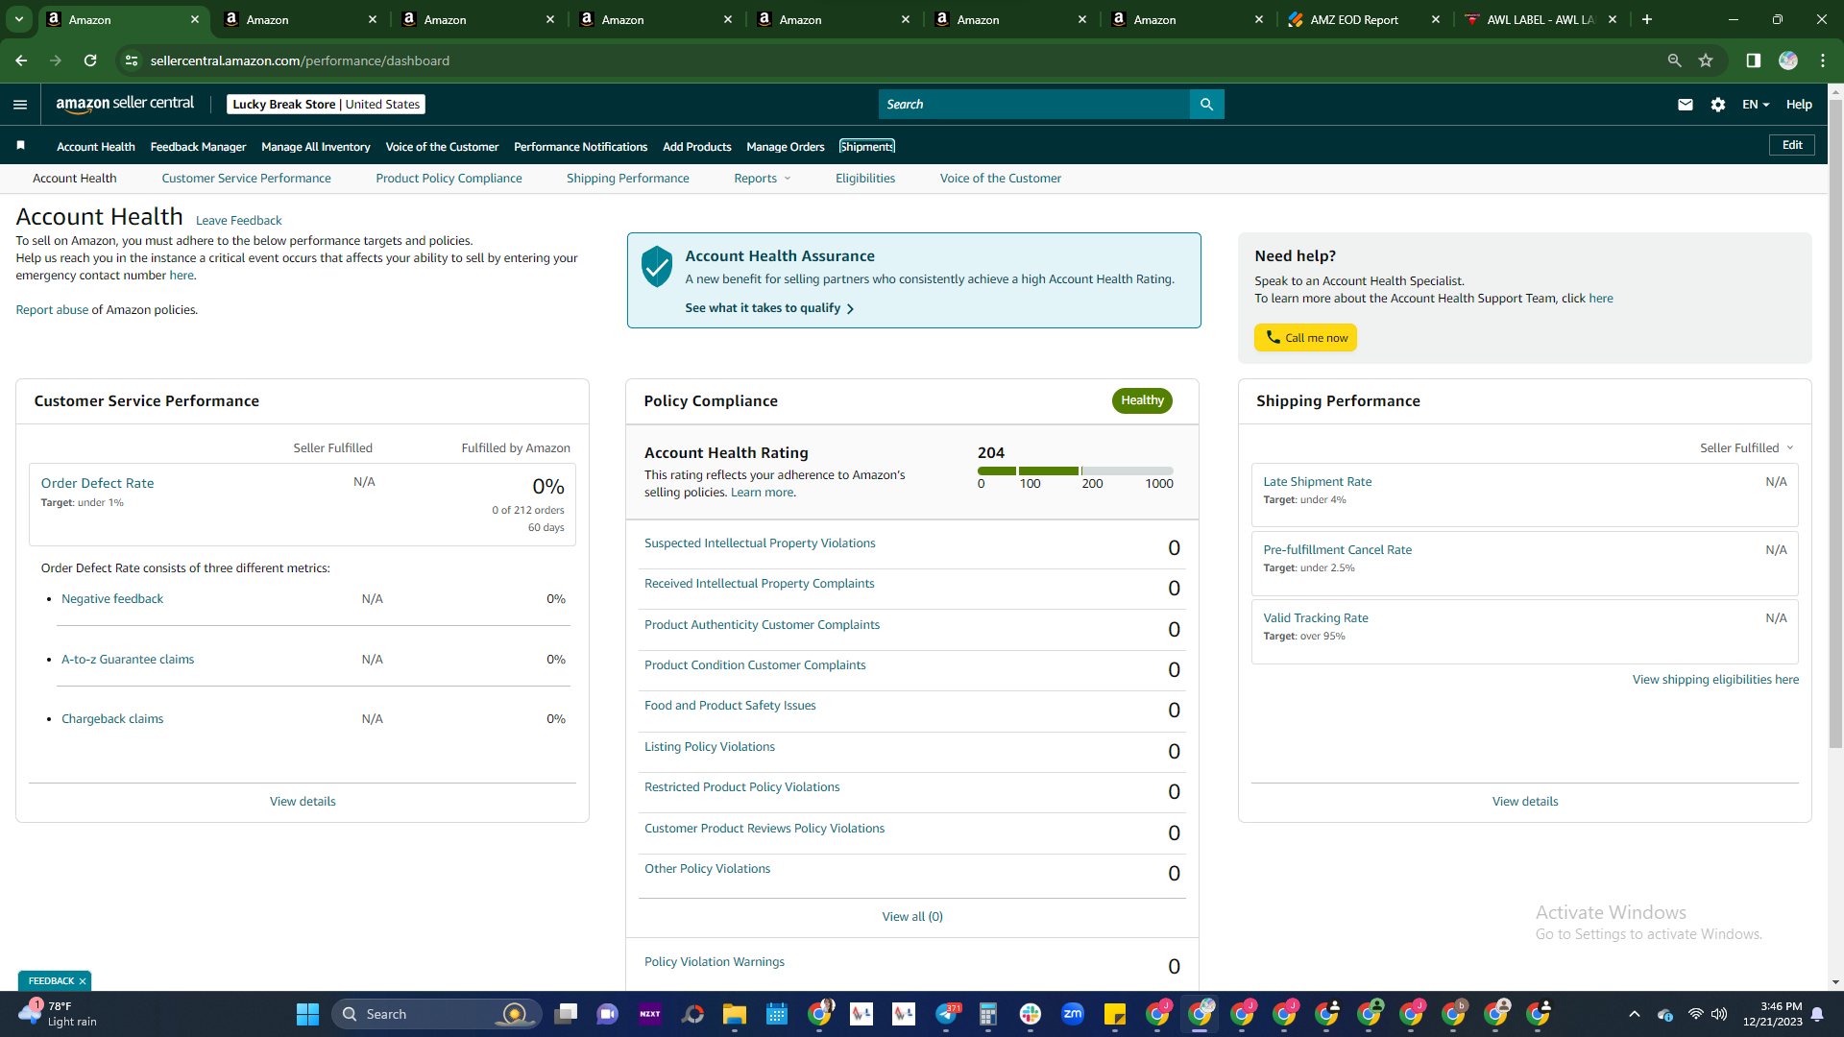Close the FEEDBACK tab with X
This screenshot has height=1037, width=1844.
tap(83, 981)
